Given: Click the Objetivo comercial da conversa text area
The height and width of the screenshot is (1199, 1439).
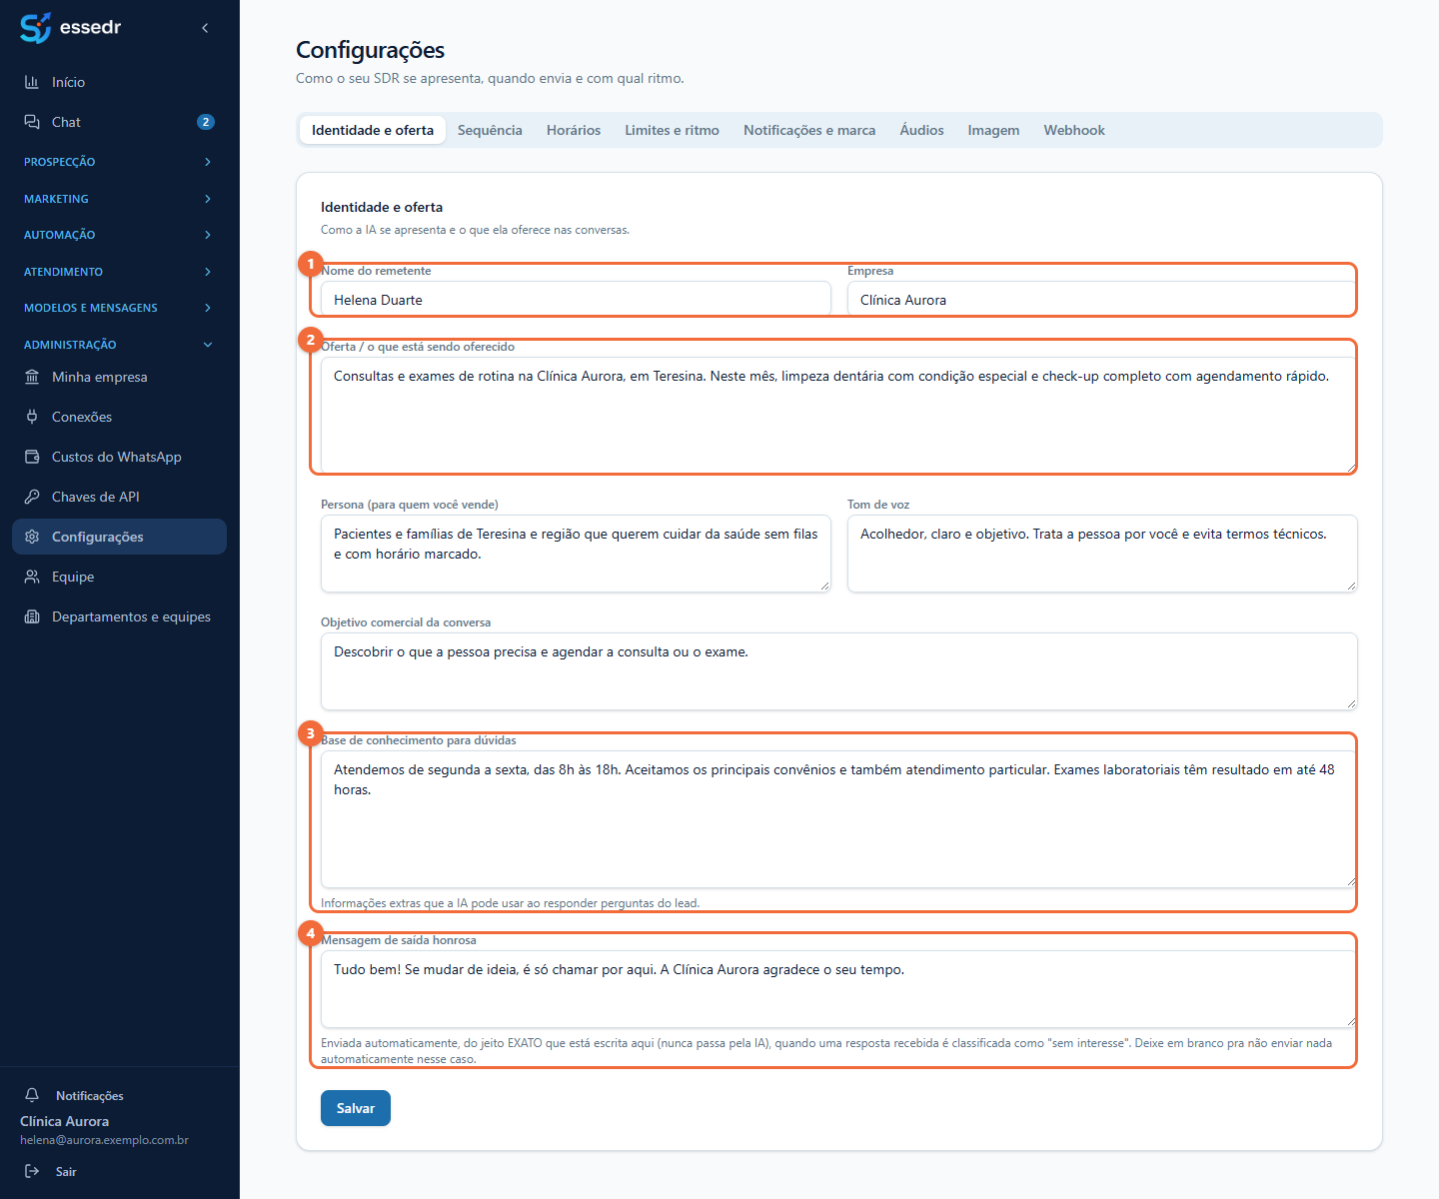Looking at the screenshot, I should pos(839,671).
